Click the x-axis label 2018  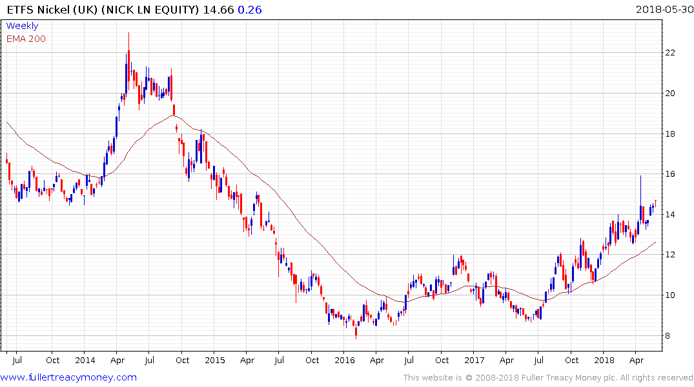tap(604, 360)
